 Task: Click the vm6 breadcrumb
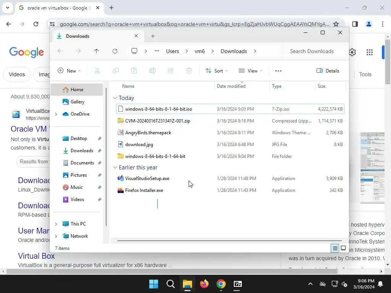199,51
